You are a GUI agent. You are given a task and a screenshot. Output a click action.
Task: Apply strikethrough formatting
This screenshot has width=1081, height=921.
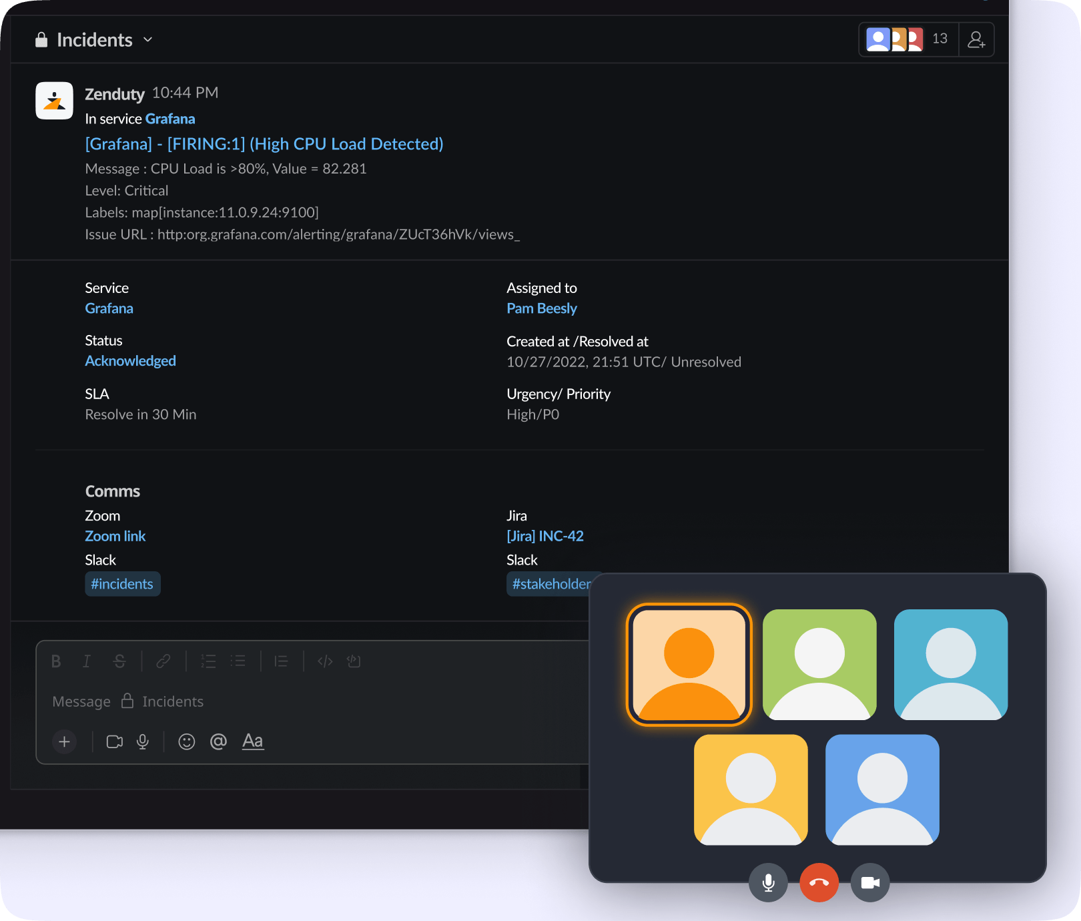click(120, 661)
